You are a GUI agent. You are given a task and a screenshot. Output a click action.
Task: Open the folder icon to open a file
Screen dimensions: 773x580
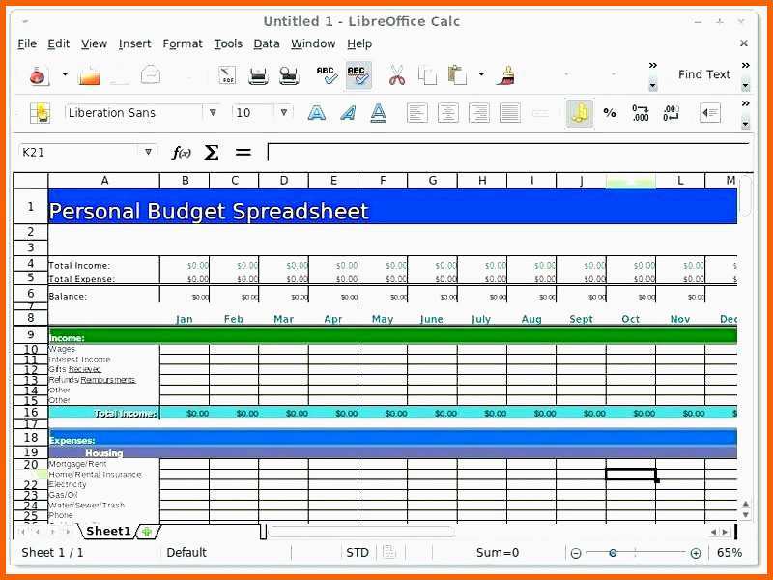(89, 75)
